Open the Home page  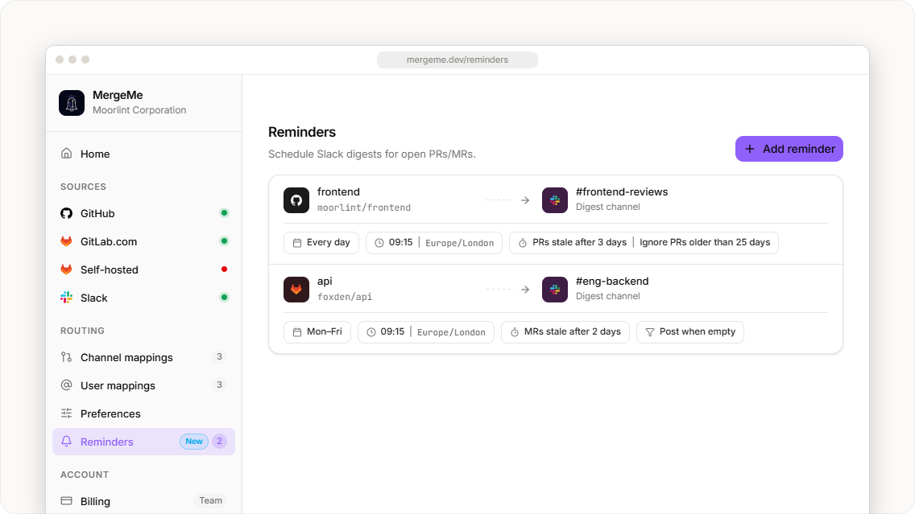point(143,154)
